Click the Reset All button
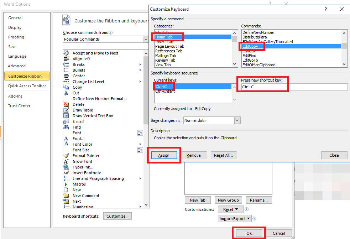 tap(224, 155)
